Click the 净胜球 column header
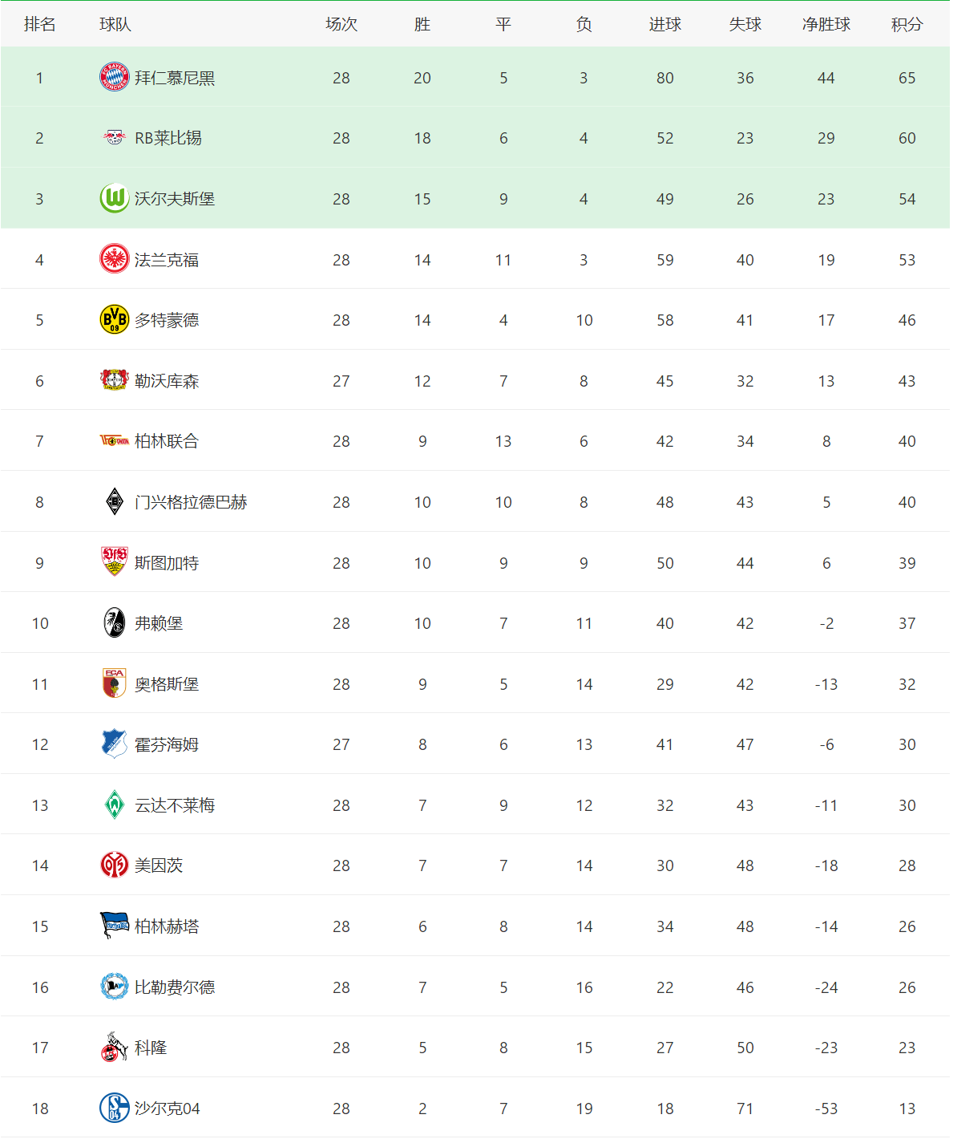 coord(826,24)
